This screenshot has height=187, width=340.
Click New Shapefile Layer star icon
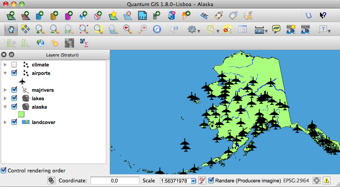(113, 16)
